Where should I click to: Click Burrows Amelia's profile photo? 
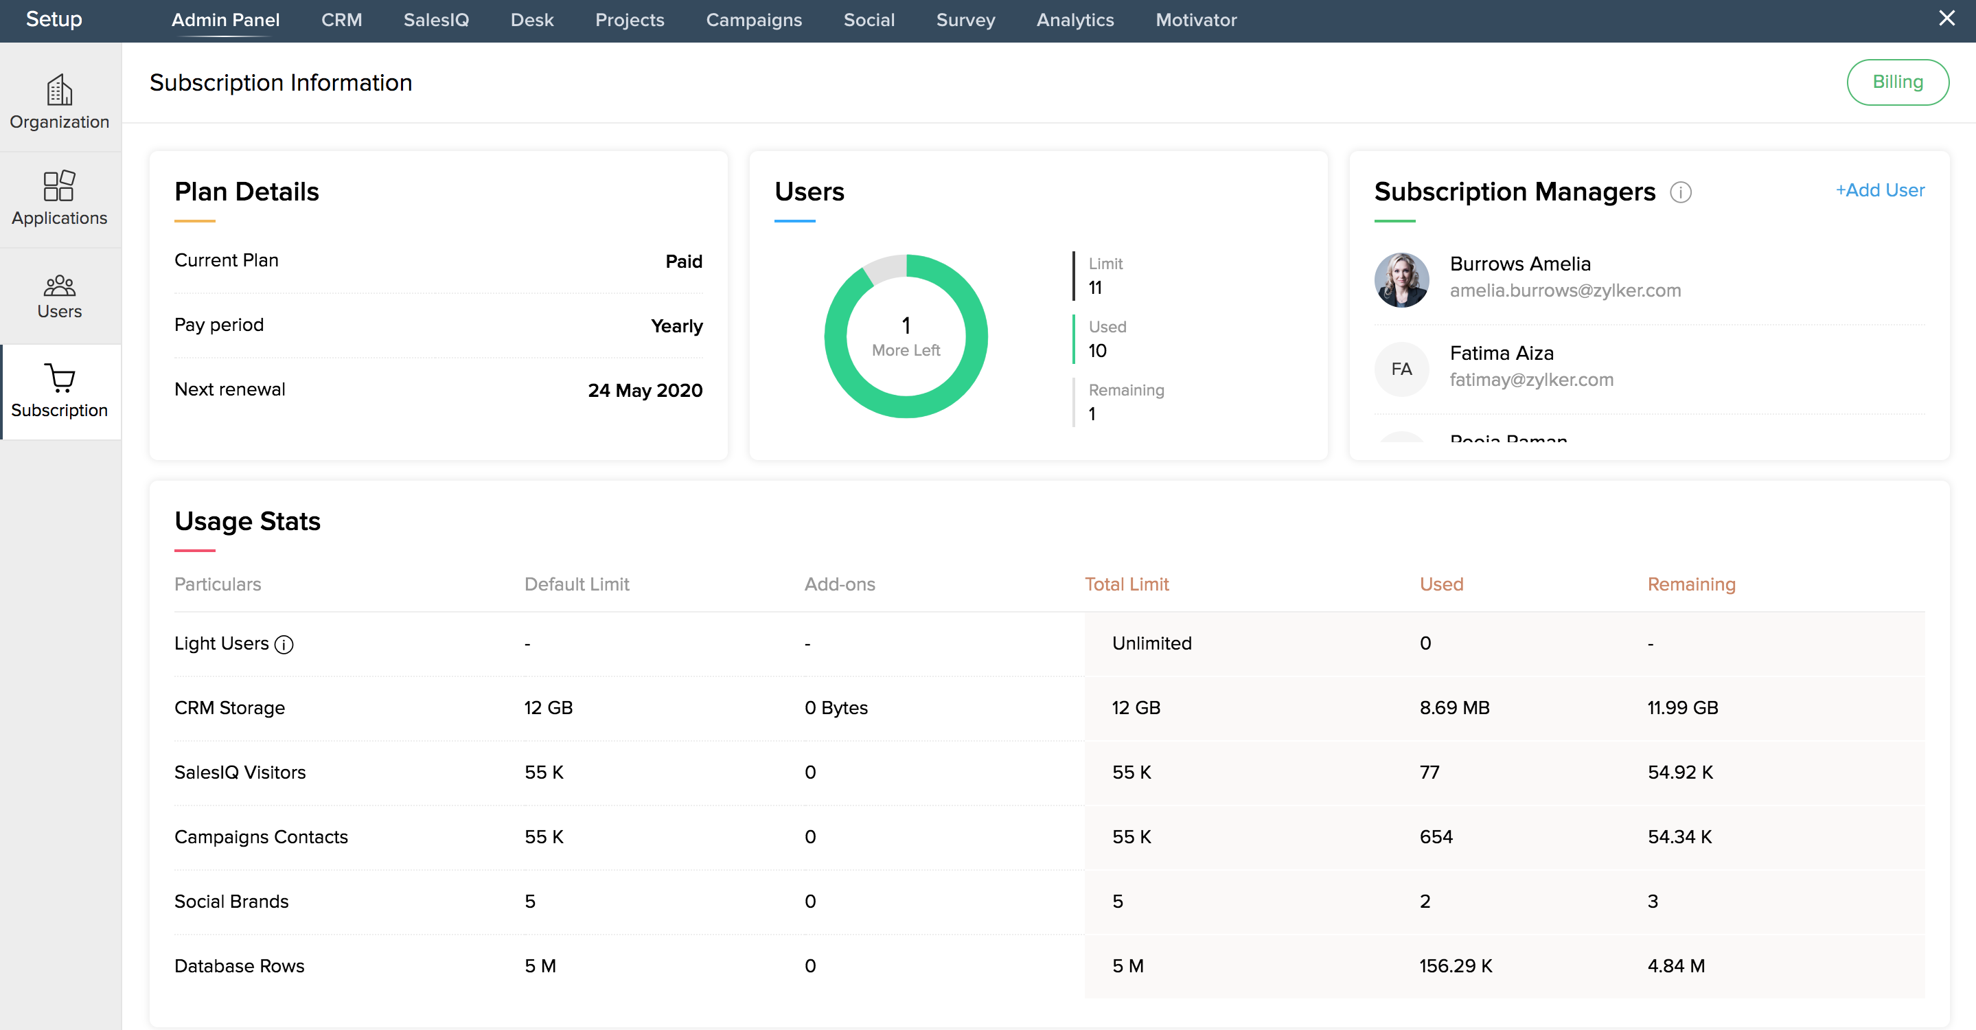(x=1401, y=279)
